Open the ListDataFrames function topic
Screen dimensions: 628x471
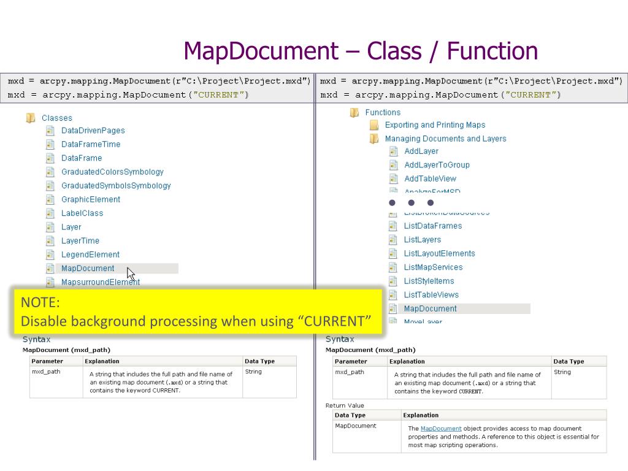(x=433, y=226)
